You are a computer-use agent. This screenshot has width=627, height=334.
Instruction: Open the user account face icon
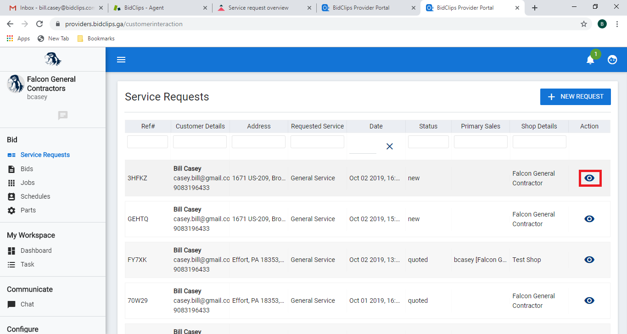click(x=612, y=60)
